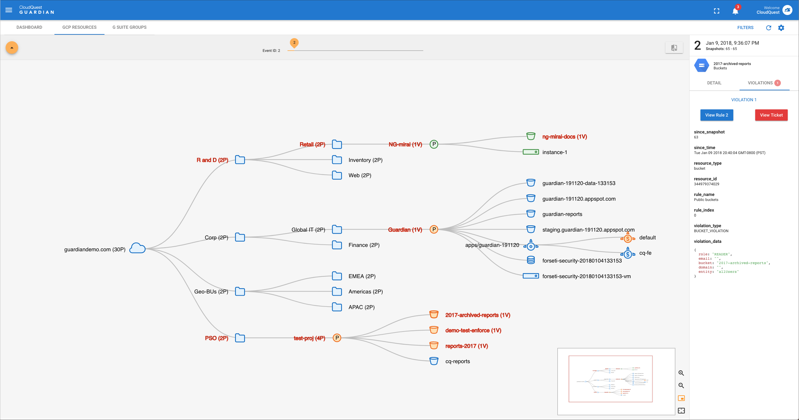Open the settings gear in the toolbar
The width and height of the screenshot is (799, 420).
(781, 28)
